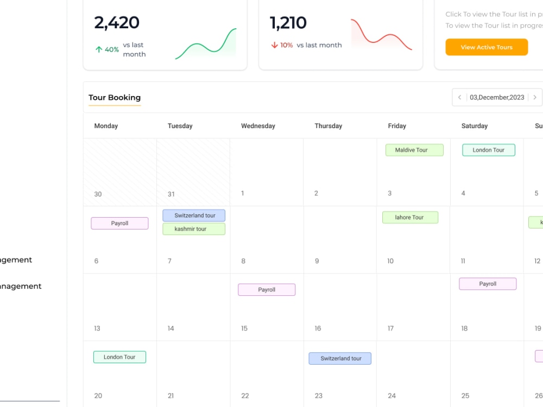Click the green 40% up arrow indicator
This screenshot has height=407, width=543.
107,49
